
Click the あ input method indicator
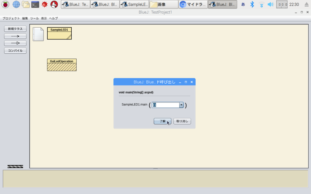(x=243, y=4)
